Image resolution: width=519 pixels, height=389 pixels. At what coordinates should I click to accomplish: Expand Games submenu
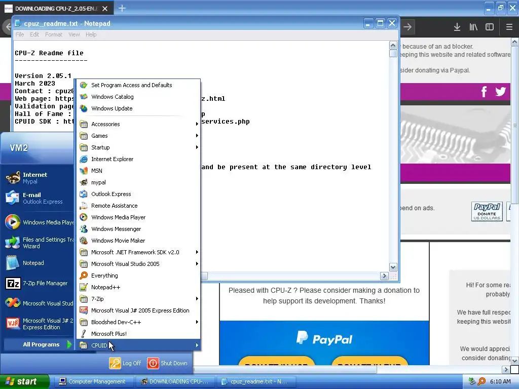137,136
